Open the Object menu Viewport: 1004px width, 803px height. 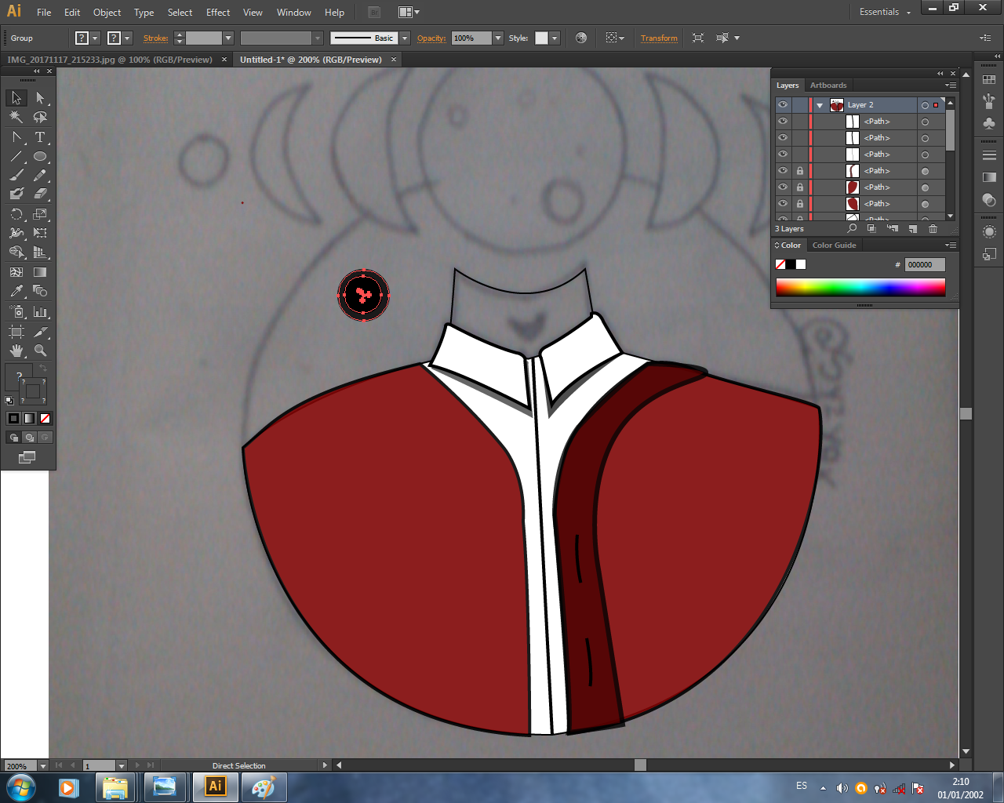click(x=107, y=13)
